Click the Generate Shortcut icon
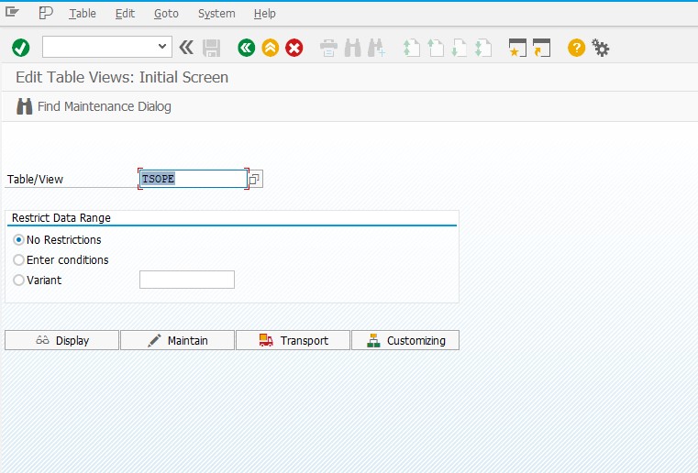The height and width of the screenshot is (473, 698). pos(542,48)
